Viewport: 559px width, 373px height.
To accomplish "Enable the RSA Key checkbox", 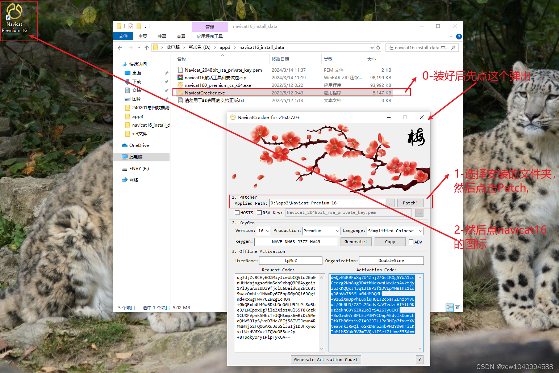I will coord(259,213).
